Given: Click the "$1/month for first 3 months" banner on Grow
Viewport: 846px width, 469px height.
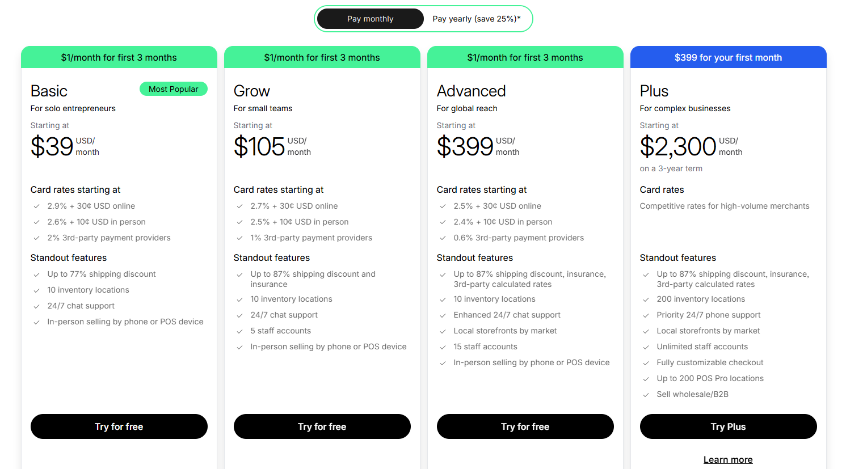Looking at the screenshot, I should pyautogui.click(x=322, y=57).
